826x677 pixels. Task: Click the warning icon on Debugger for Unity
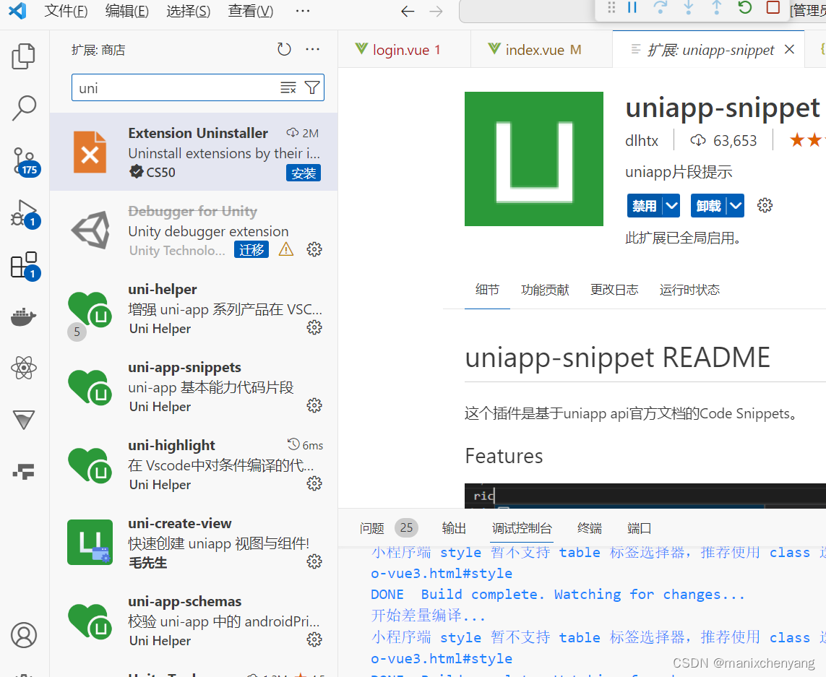click(286, 249)
